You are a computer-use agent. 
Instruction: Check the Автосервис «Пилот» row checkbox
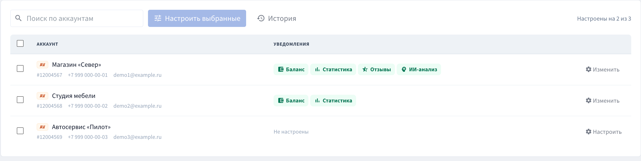20,131
